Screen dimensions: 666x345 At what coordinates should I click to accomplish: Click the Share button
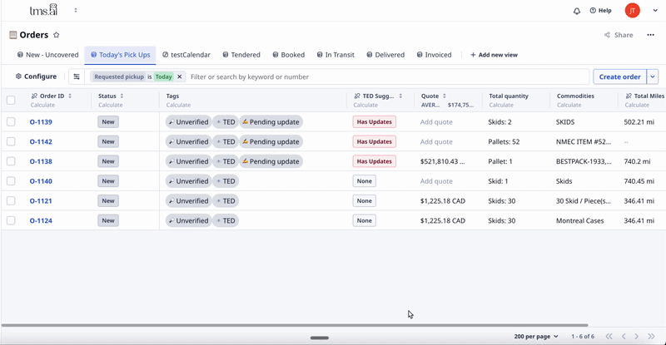[619, 35]
